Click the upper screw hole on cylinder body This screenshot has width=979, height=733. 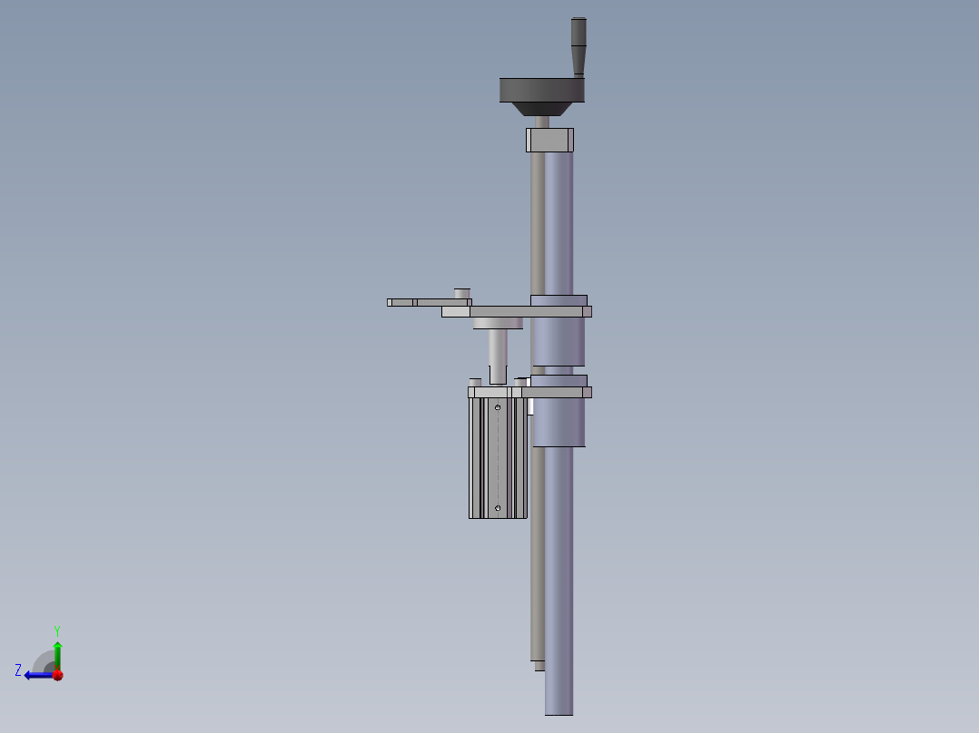coord(498,407)
